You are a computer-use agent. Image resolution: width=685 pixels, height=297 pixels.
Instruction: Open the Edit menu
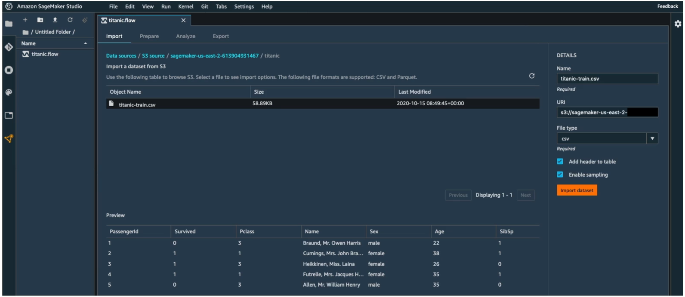point(130,6)
